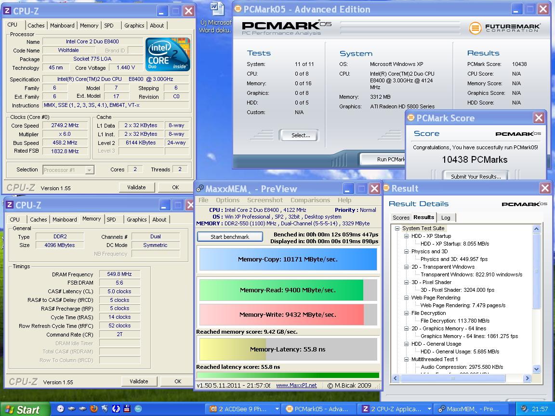Open the www.MaxxPI.net link
Viewport: 555px width, 416px height.
pos(296,385)
